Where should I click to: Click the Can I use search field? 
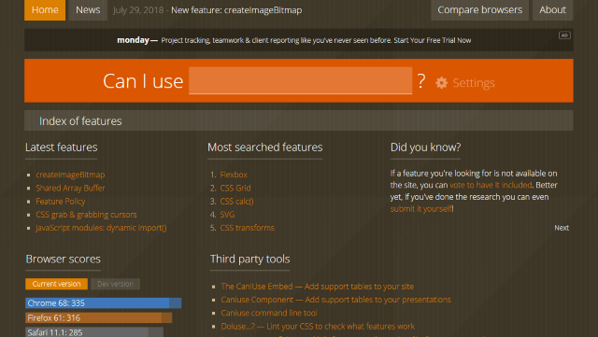coord(301,80)
